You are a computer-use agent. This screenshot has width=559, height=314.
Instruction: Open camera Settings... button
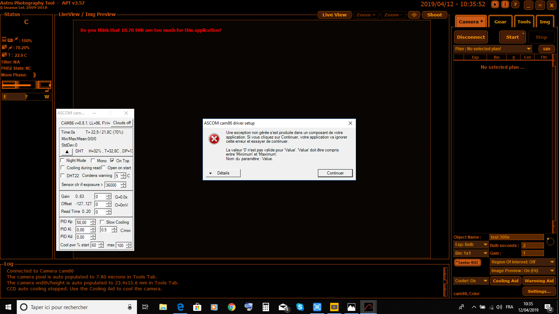[539, 291]
